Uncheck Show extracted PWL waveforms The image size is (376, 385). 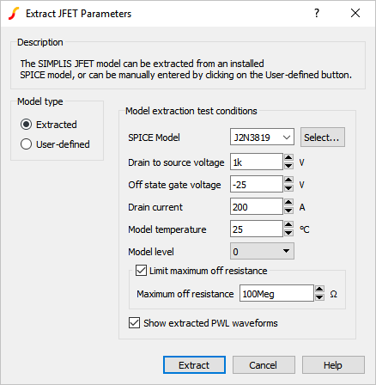coord(134,323)
